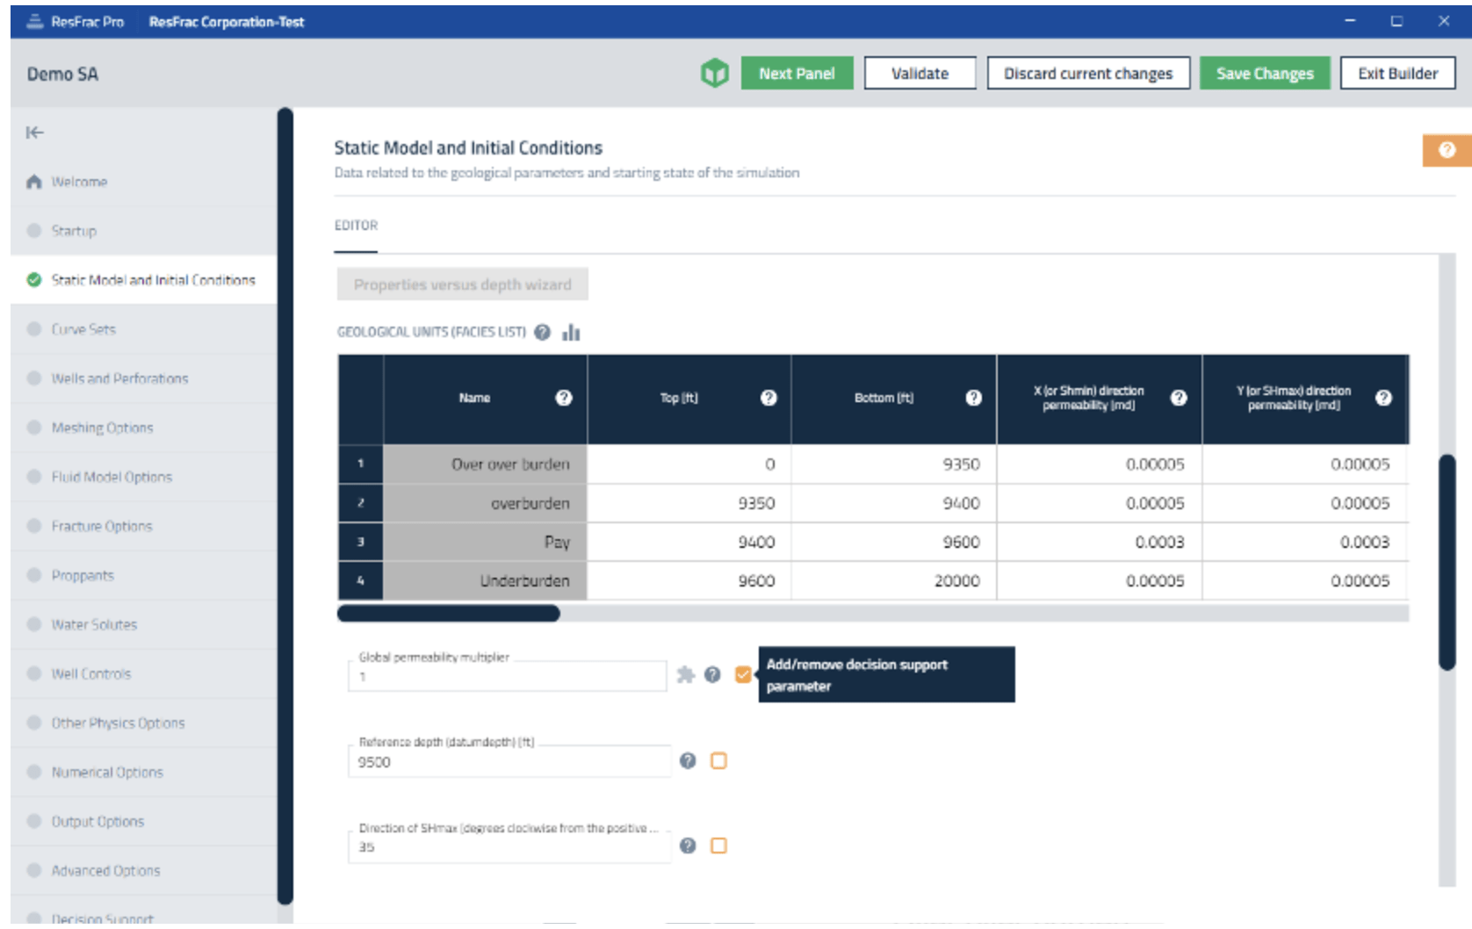Select the Pay row name cell

pyautogui.click(x=485, y=542)
